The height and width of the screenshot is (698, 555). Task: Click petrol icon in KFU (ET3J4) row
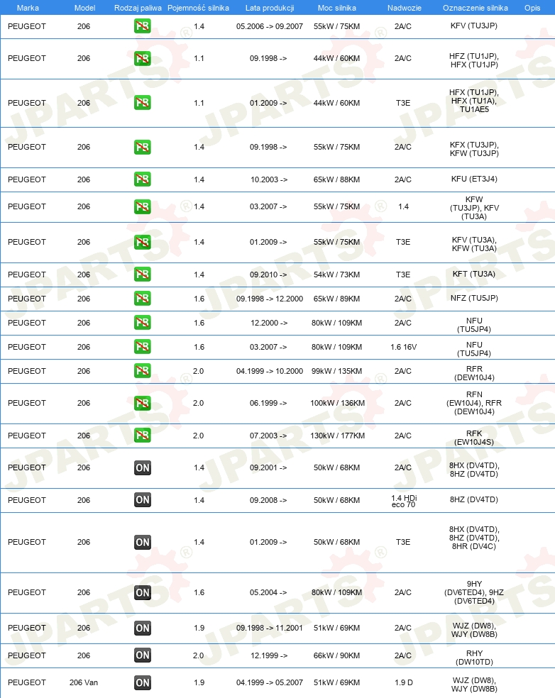pyautogui.click(x=143, y=179)
